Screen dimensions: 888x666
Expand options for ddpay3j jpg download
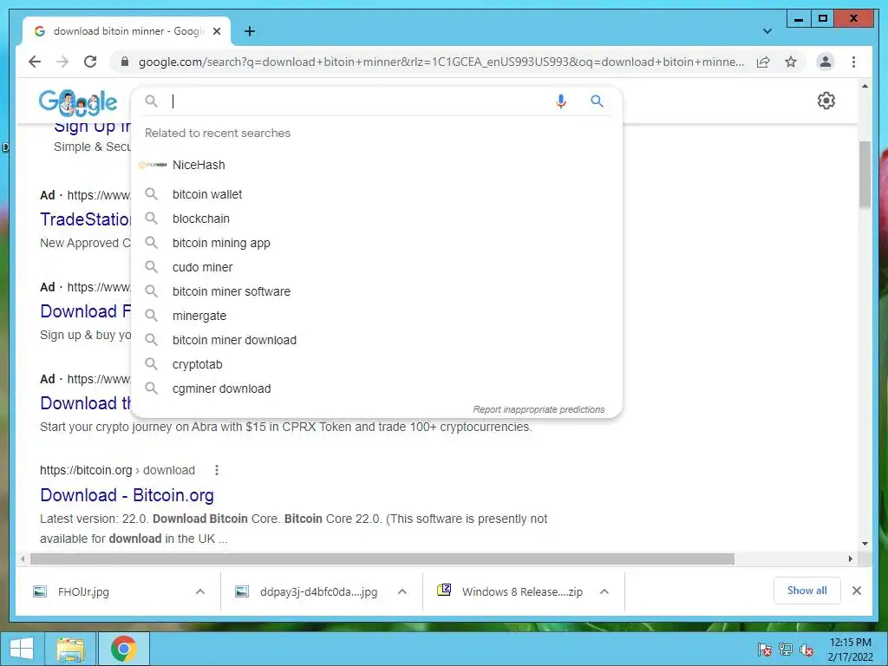(x=402, y=591)
